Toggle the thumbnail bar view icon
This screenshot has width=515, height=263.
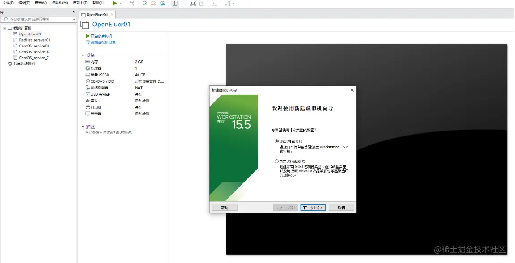184,3
